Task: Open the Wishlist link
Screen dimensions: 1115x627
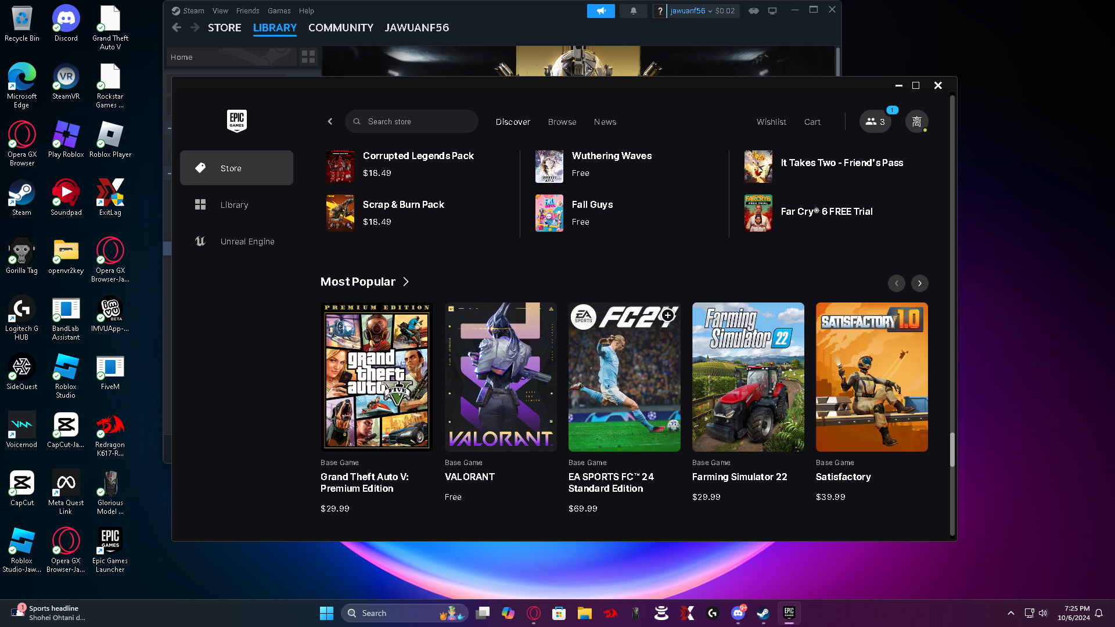Action: (771, 122)
